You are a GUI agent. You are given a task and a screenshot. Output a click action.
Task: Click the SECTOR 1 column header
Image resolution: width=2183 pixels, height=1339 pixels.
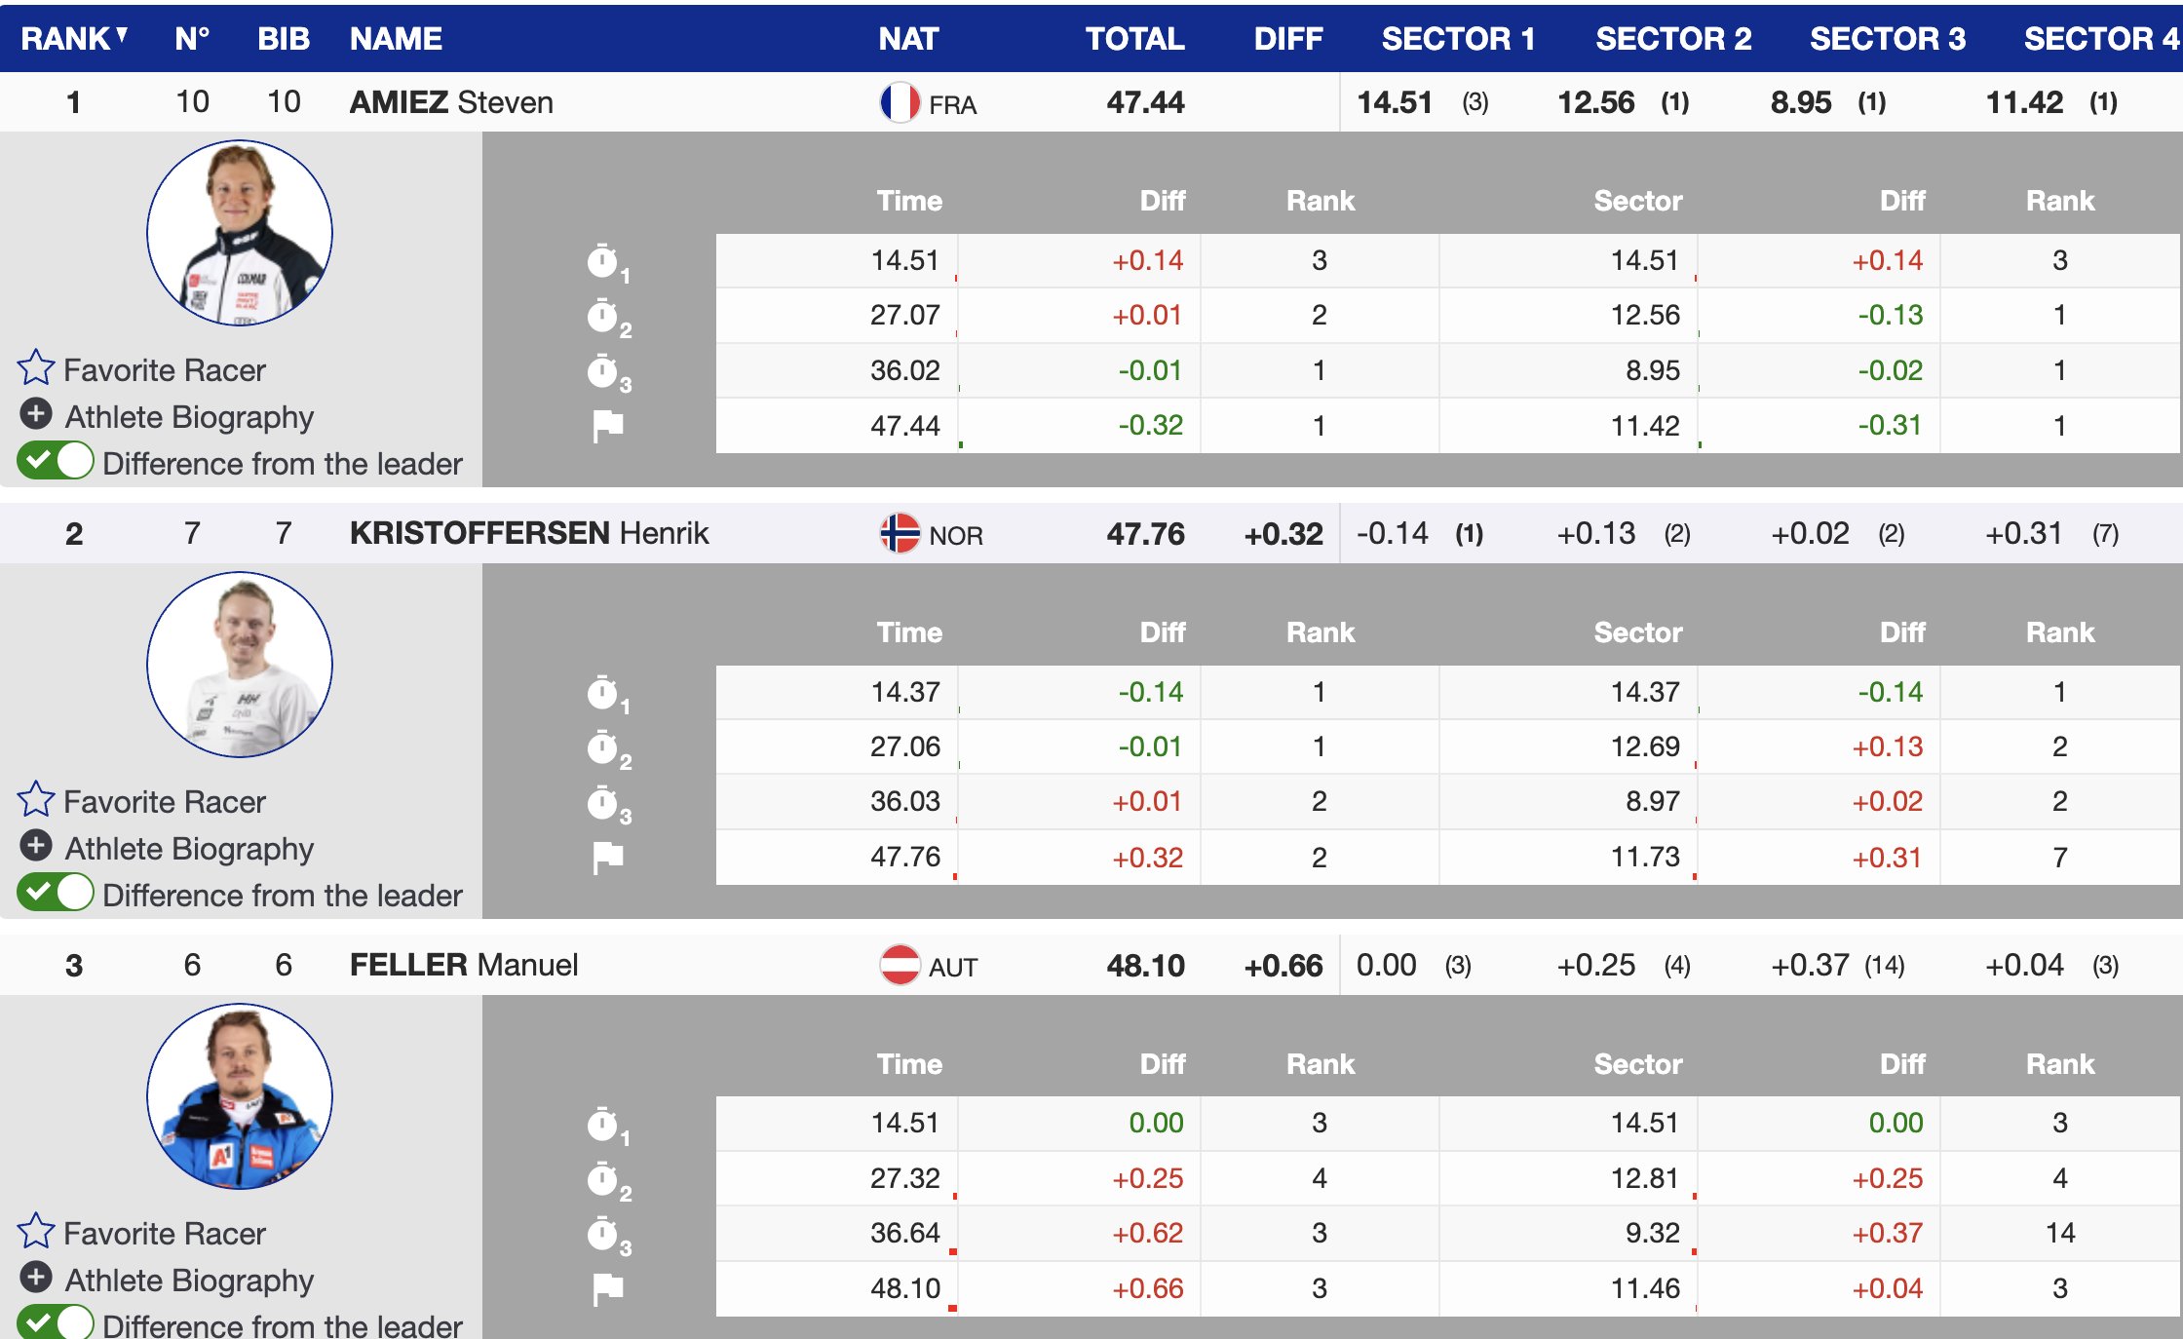pos(1457,39)
